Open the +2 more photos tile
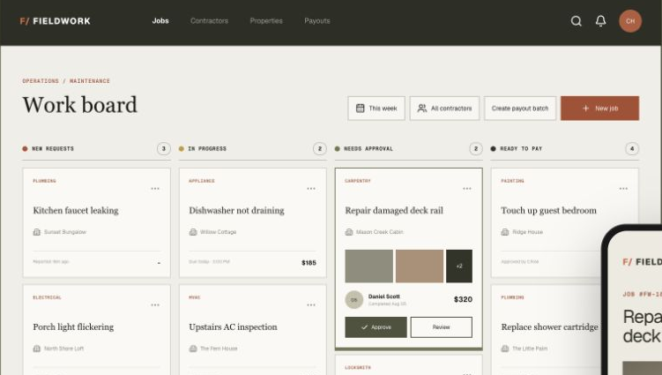The image size is (662, 375). pos(459,266)
